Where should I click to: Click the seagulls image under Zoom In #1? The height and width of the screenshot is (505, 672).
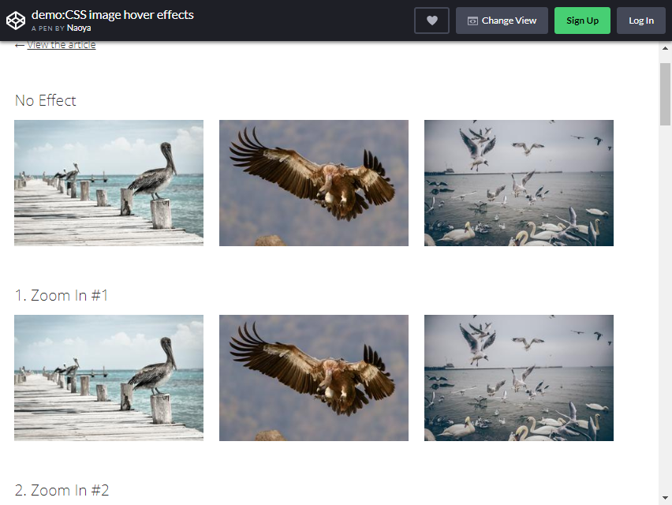click(519, 378)
